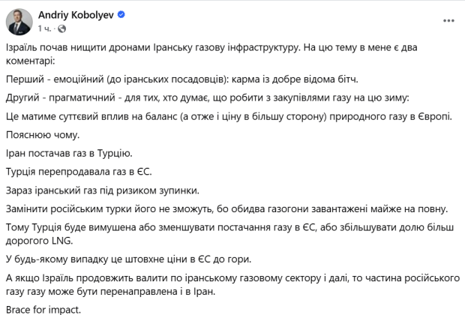The image size is (465, 315).
Task: Click the globe public audience icon
Action: tap(61, 28)
